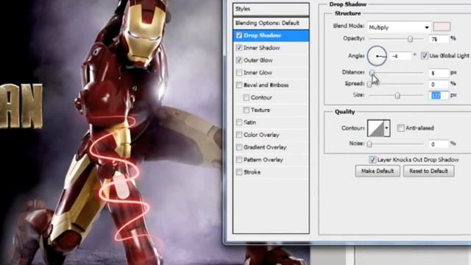Enable the Texture sub-option checkbox
Screen dimensions: 471x265
(x=247, y=110)
